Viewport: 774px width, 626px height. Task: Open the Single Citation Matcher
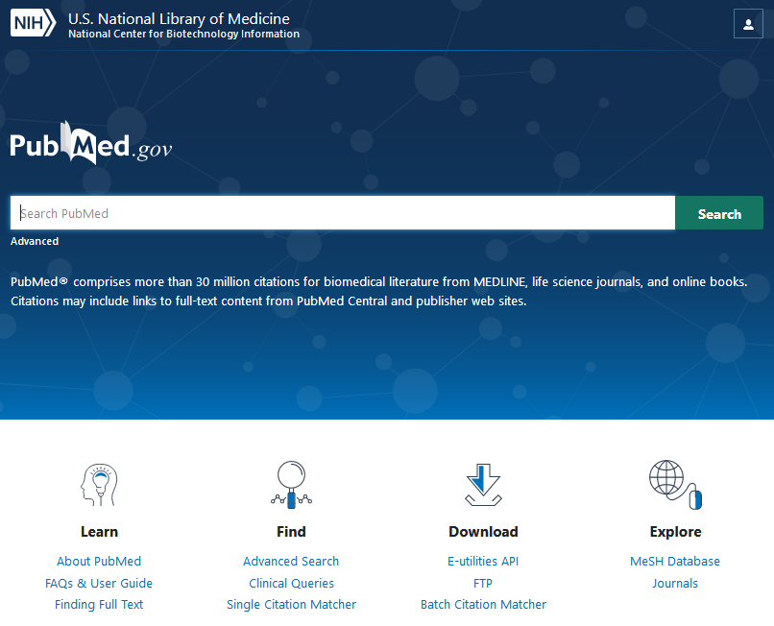pos(291,605)
